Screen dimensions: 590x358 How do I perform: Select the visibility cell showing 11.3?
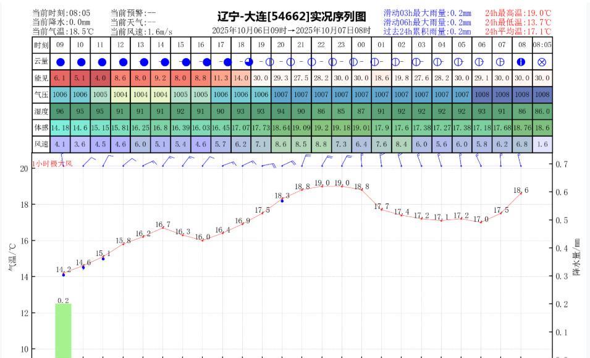coord(221,79)
